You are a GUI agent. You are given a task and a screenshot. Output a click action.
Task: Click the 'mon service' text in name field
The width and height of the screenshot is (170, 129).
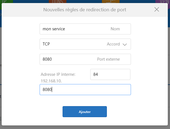(x=54, y=29)
